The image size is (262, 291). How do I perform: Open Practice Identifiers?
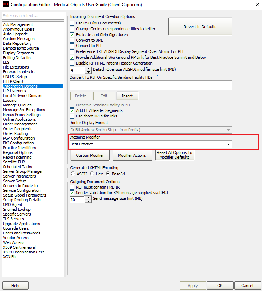[x=19, y=148]
